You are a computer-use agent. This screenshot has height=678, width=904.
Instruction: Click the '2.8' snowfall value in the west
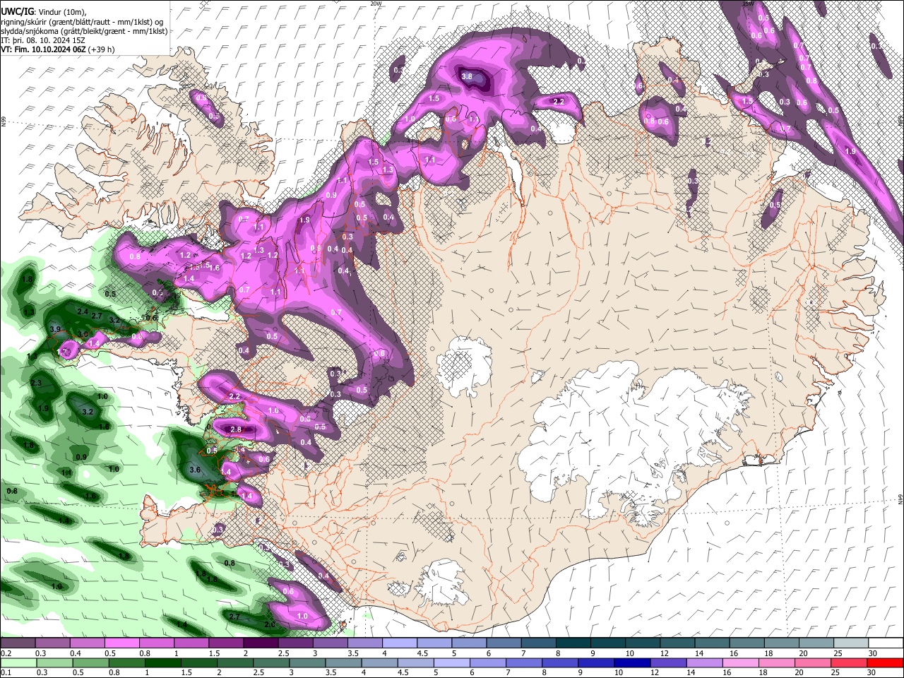pos(237,429)
